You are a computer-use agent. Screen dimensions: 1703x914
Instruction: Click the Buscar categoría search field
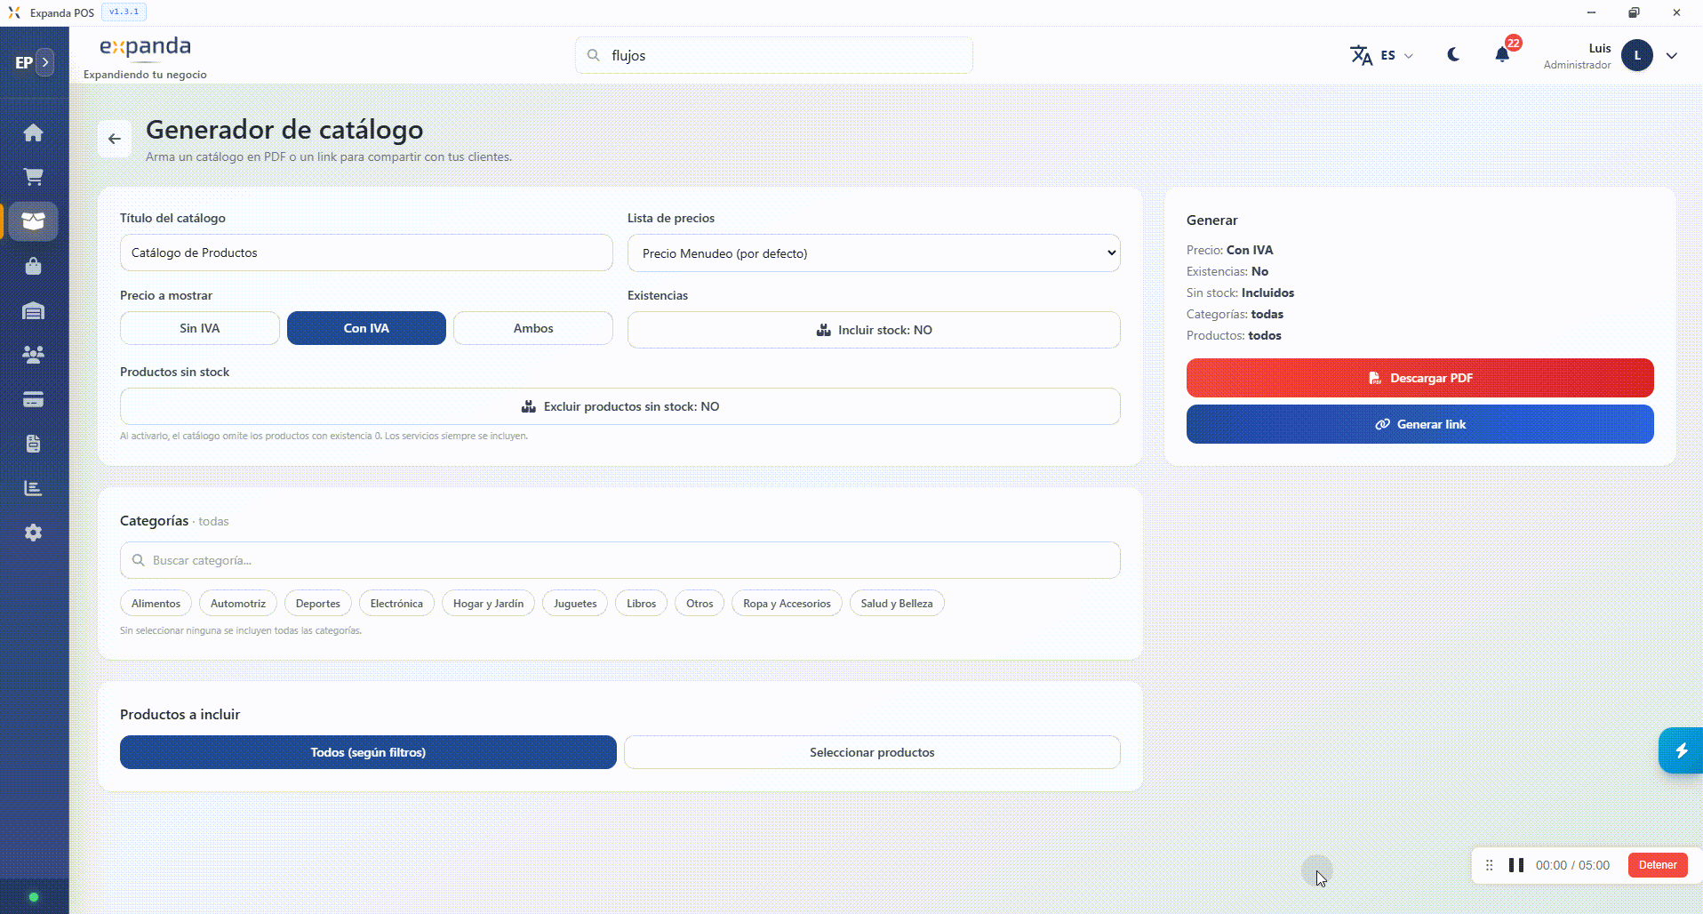click(620, 560)
